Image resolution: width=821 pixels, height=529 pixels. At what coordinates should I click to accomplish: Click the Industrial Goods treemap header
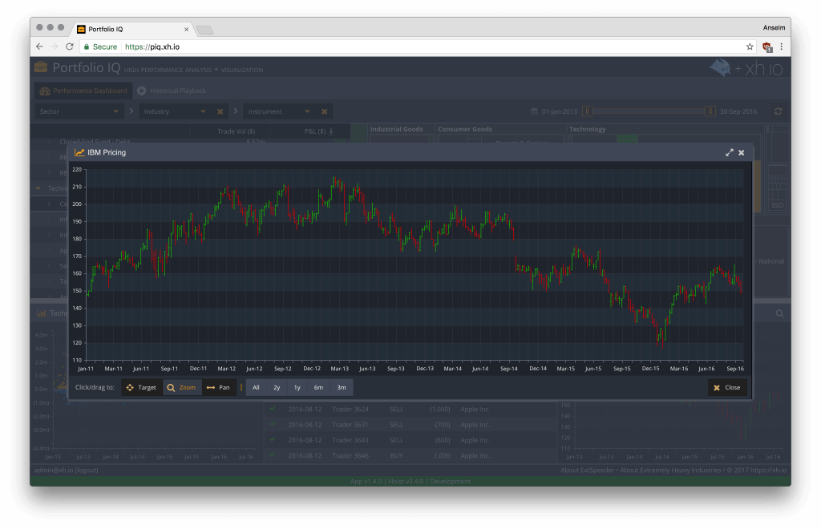tap(396, 129)
